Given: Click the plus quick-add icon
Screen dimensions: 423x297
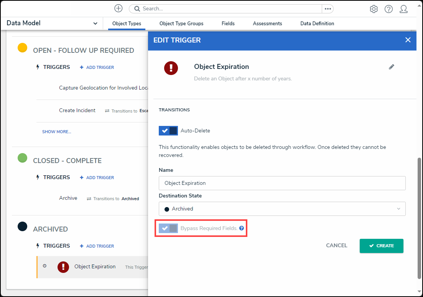Looking at the screenshot, I should tap(119, 8).
